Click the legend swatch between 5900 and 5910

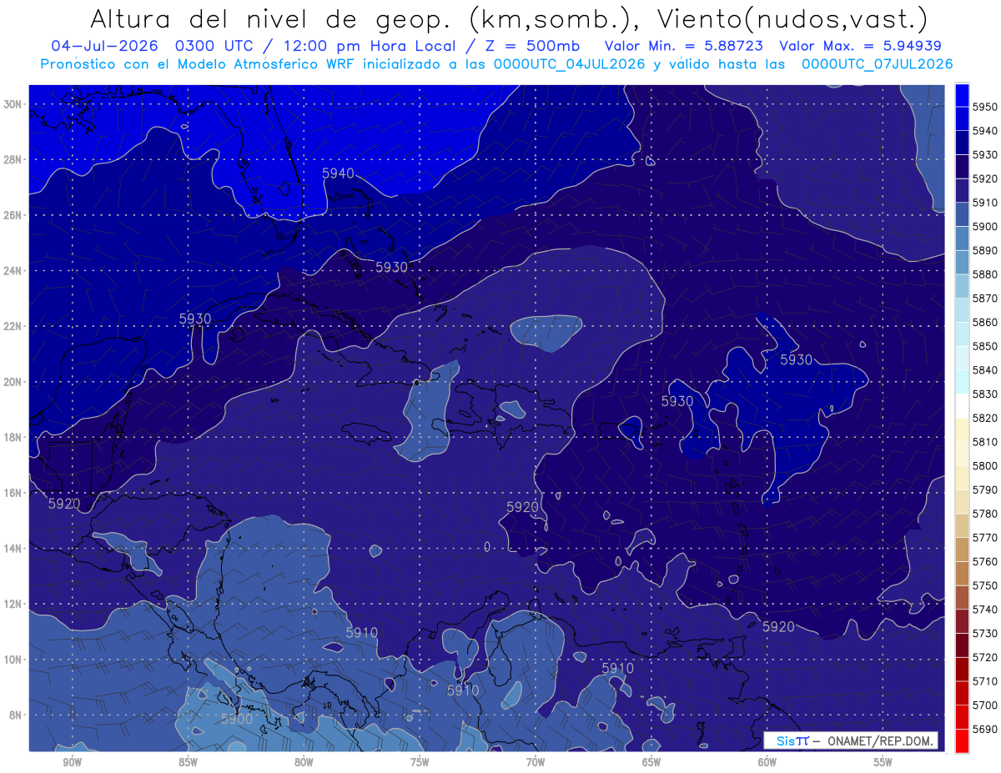point(962,214)
